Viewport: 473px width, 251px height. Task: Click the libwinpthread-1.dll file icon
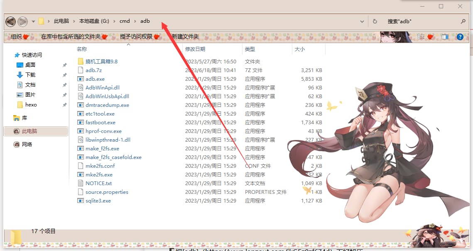81,140
